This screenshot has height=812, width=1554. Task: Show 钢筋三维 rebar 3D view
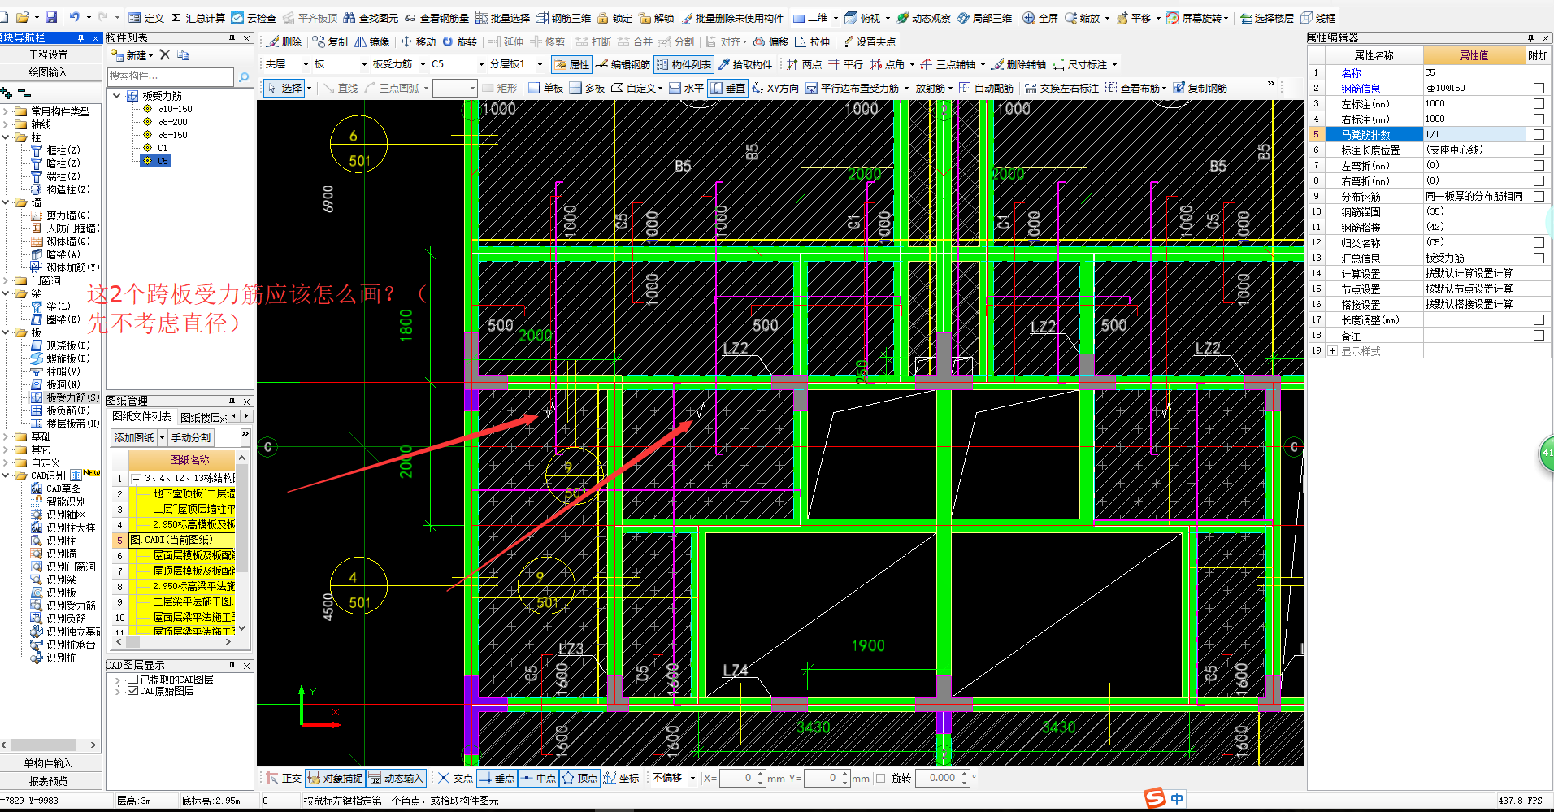point(563,18)
